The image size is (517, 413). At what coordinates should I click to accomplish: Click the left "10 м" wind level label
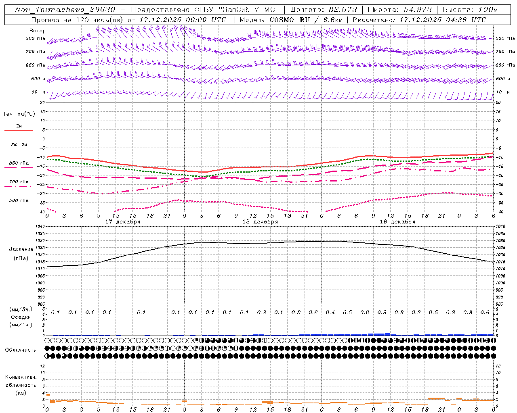(39, 92)
